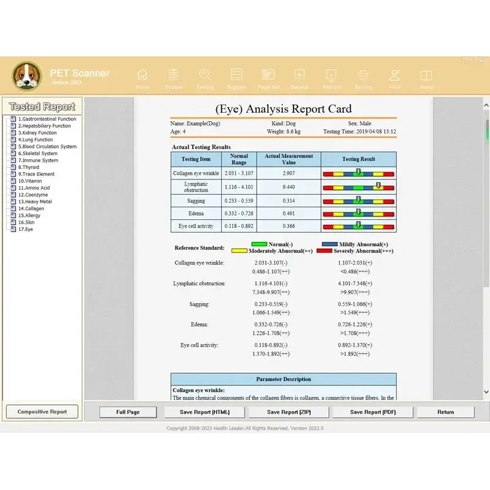Click the Home icon in the toolbar
The width and height of the screenshot is (490, 490).
click(x=142, y=77)
